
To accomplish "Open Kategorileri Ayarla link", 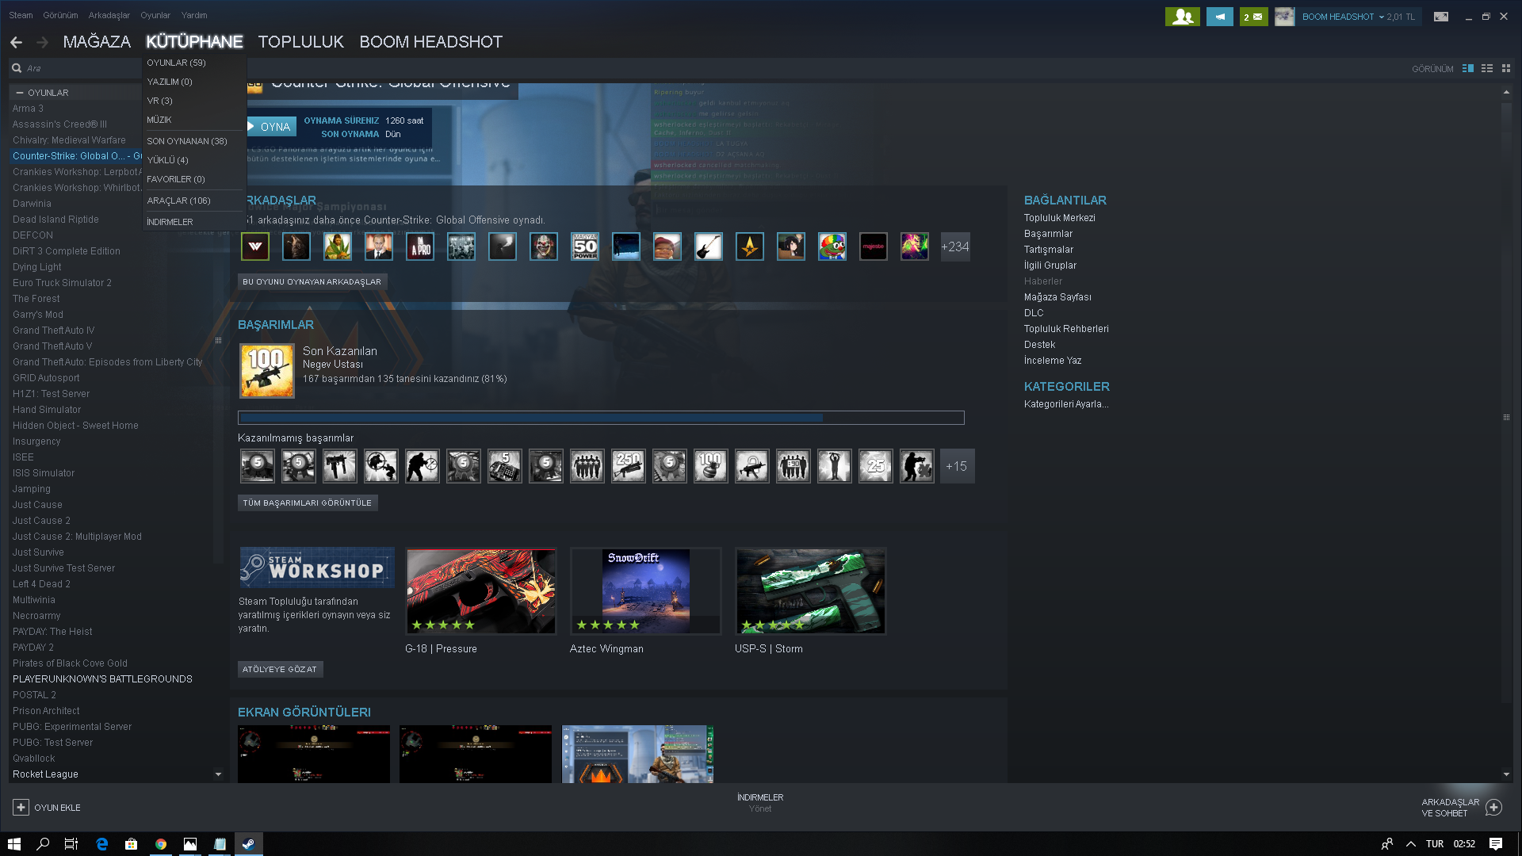I will click(x=1065, y=404).
